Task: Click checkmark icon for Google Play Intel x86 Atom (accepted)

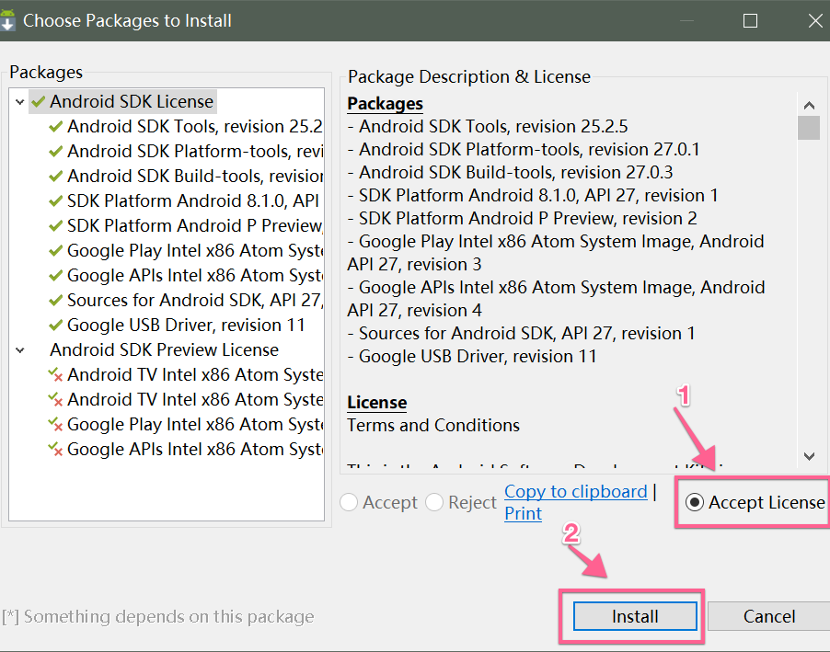Action: (x=55, y=251)
